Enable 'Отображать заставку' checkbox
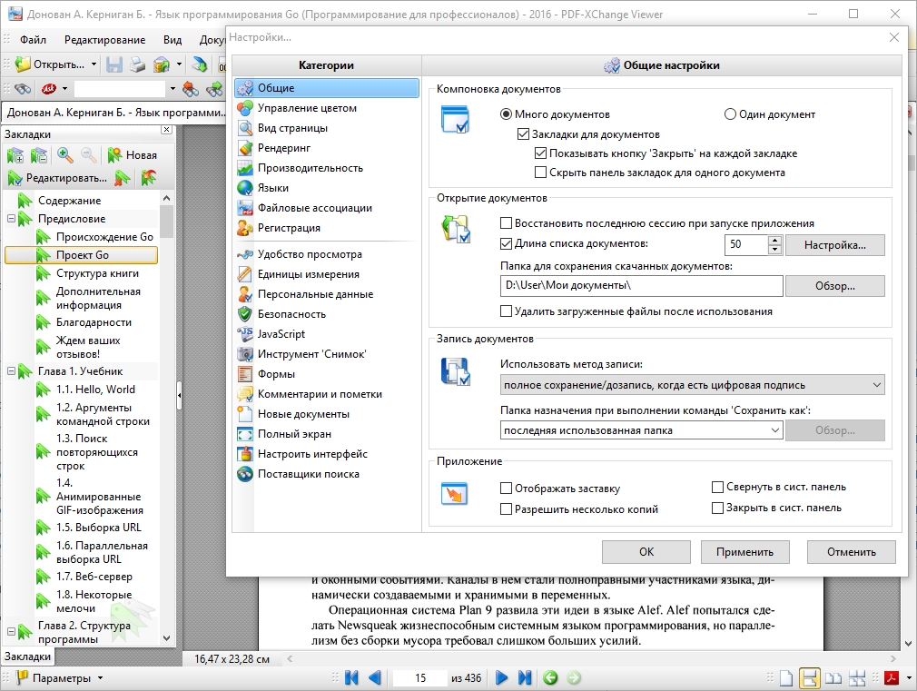 click(507, 488)
